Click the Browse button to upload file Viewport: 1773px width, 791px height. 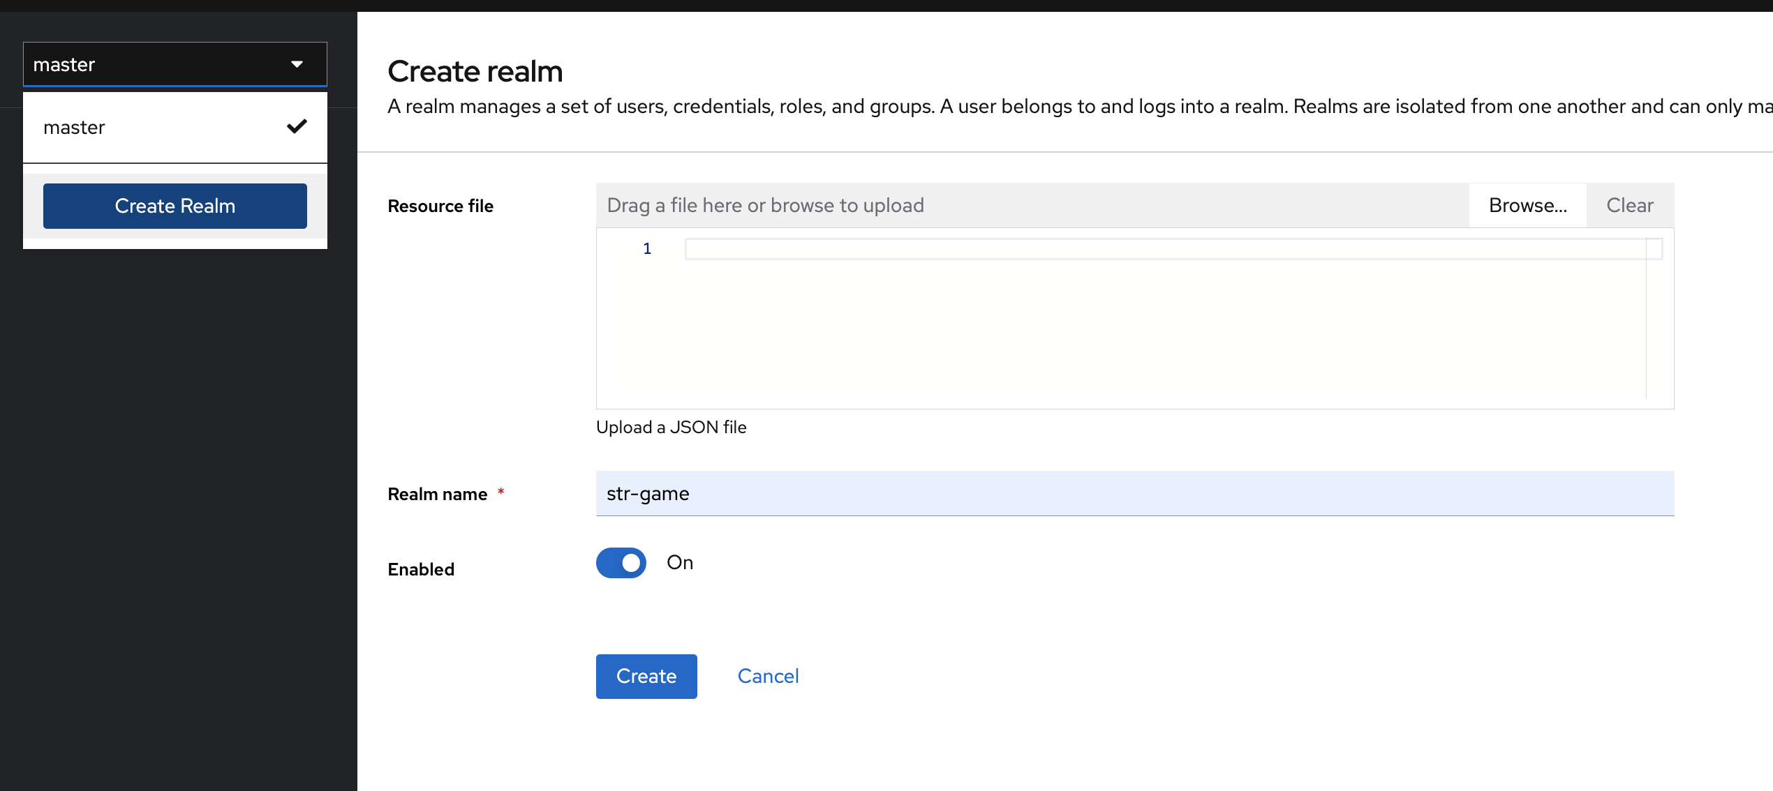[x=1529, y=206]
